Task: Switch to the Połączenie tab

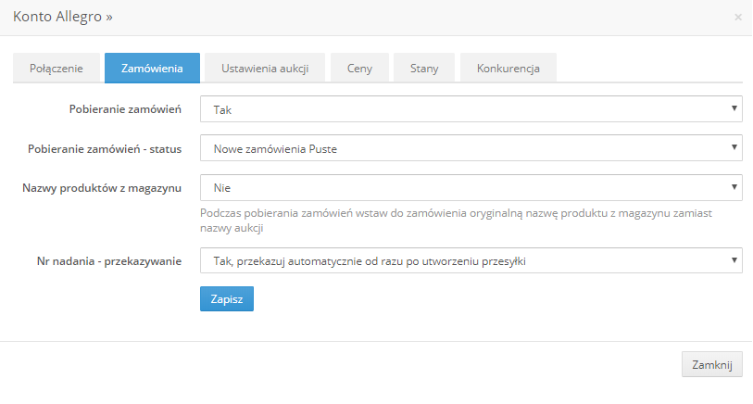Action: pos(56,69)
